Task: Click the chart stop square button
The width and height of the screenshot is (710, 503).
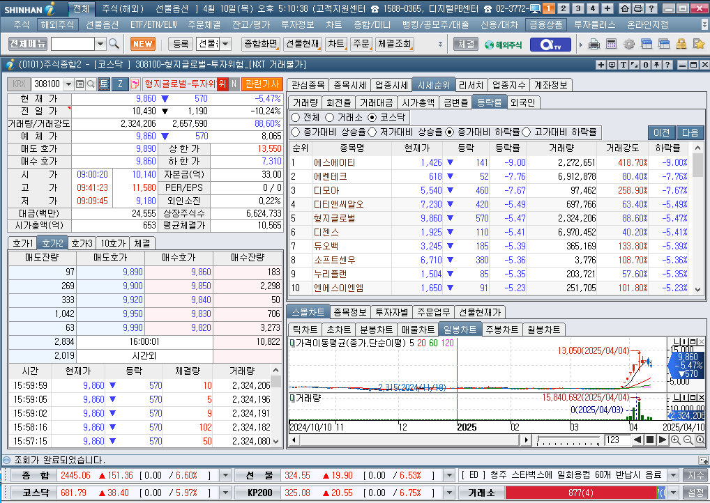Action: pyautogui.click(x=650, y=440)
